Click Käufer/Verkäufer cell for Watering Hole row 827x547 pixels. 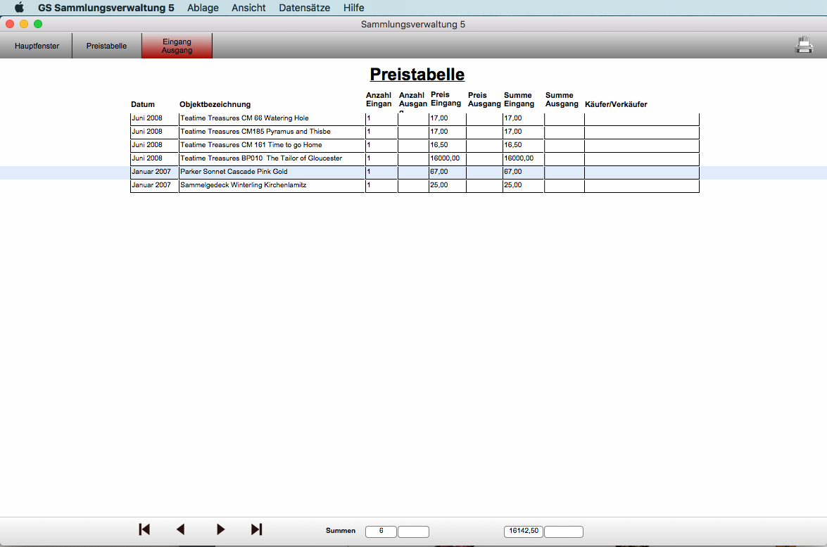(641, 118)
